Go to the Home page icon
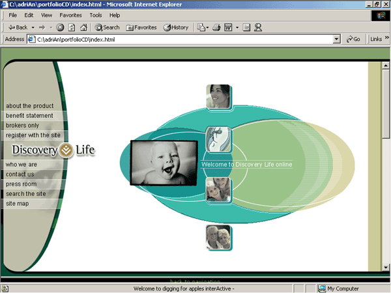 click(83, 27)
